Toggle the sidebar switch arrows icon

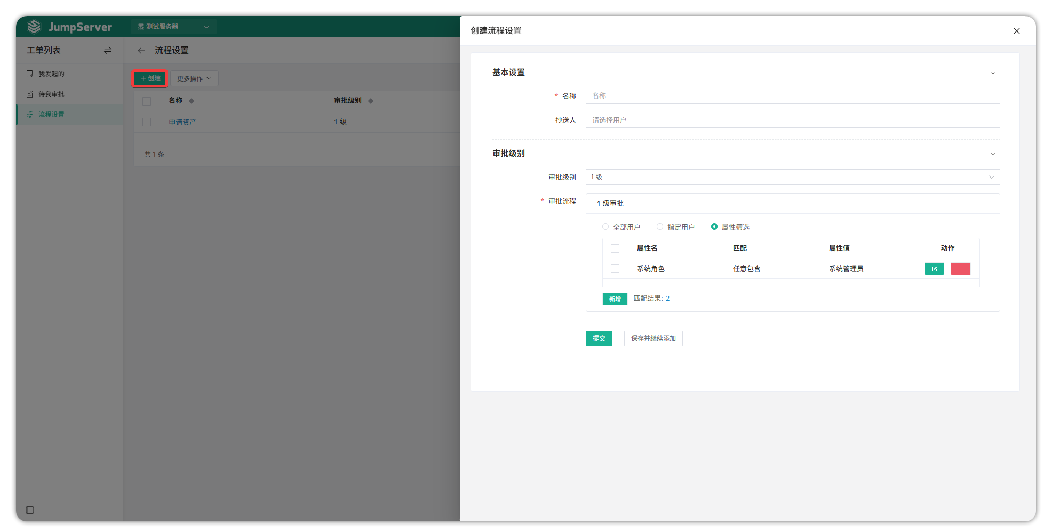[108, 50]
